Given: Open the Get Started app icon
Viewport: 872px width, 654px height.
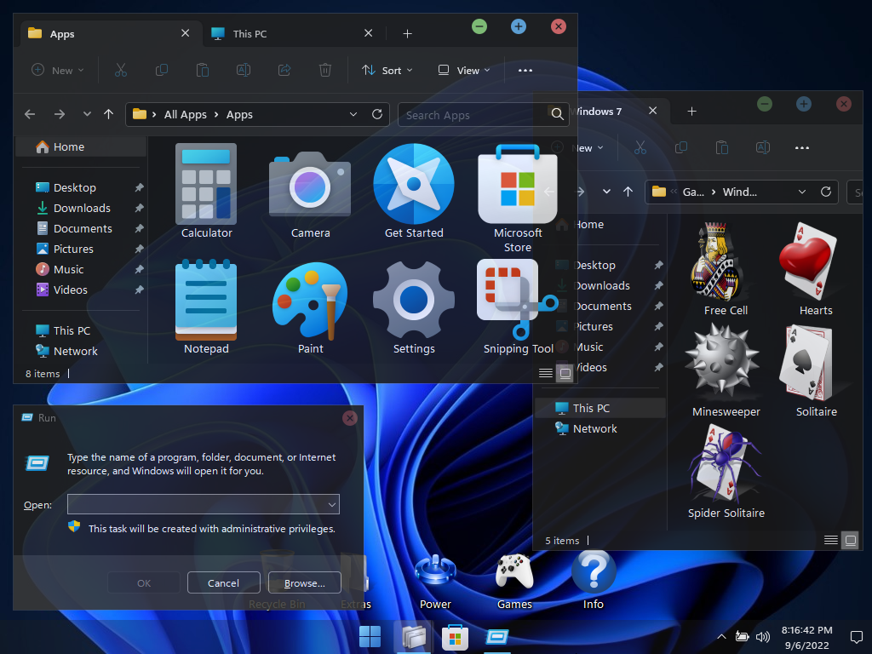Looking at the screenshot, I should (x=414, y=184).
